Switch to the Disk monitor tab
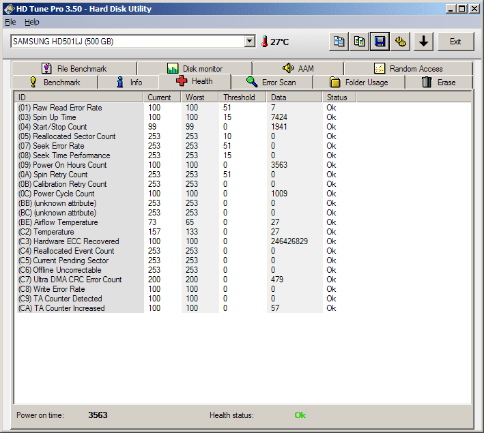484x433 pixels. [195, 68]
